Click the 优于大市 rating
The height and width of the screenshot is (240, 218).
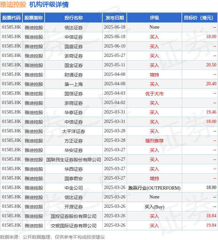click(154, 94)
